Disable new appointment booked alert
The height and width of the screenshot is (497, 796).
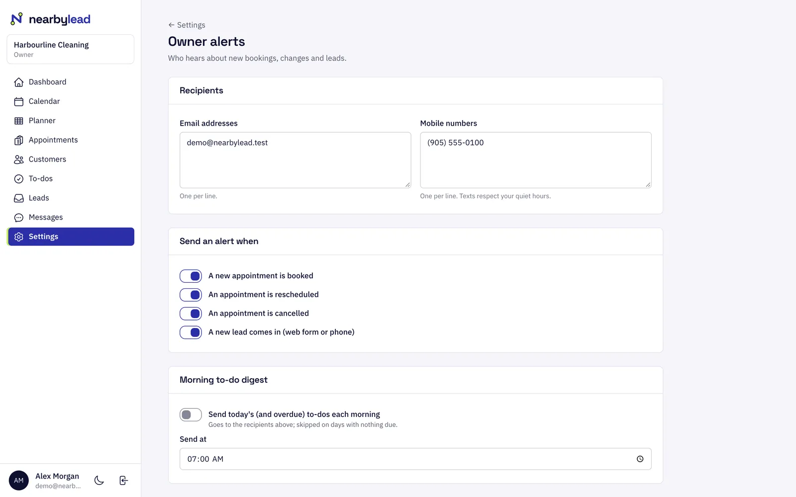pyautogui.click(x=191, y=276)
